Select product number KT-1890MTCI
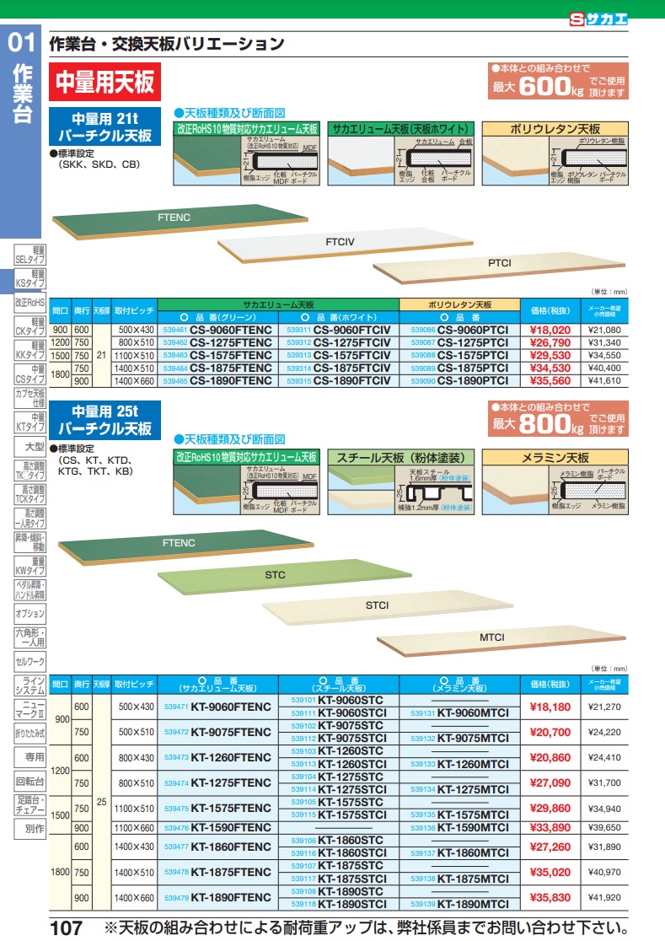Screen dimensions: 665x941 pos(473,905)
